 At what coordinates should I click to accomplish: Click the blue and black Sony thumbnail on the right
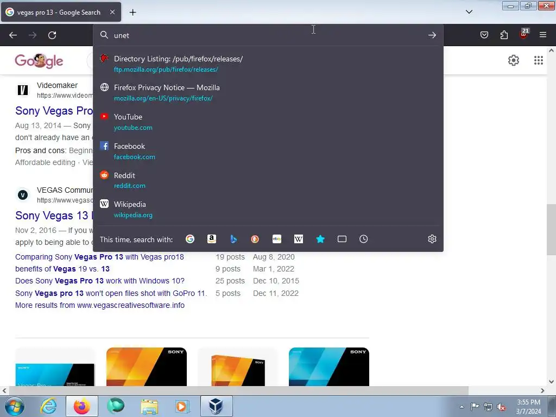click(329, 367)
